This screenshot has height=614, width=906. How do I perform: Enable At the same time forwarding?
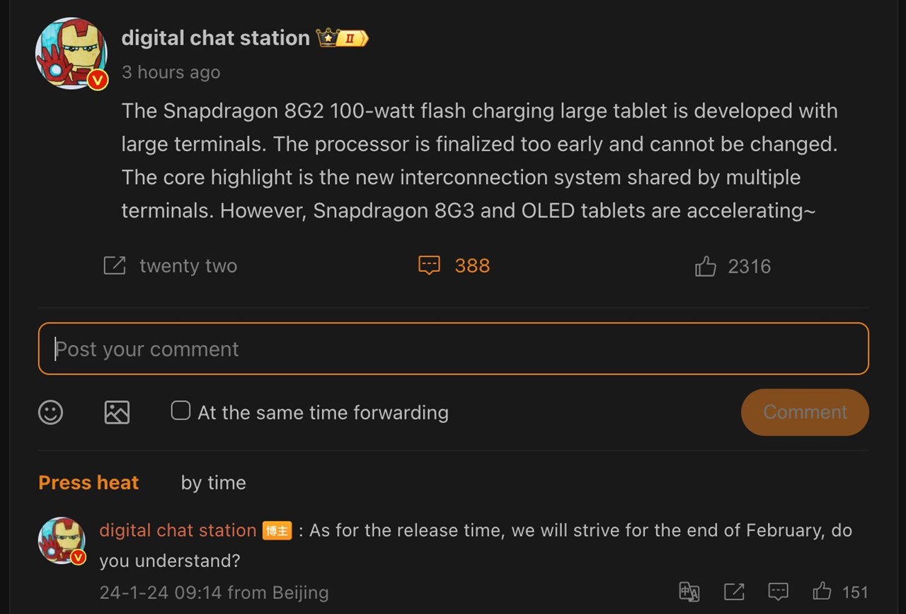click(x=180, y=410)
